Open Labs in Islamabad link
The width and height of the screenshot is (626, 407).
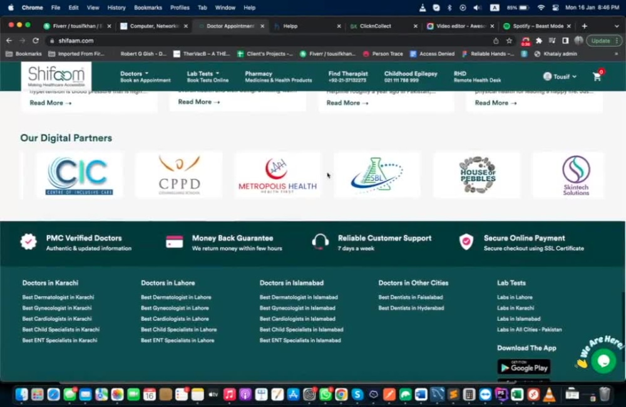point(518,319)
